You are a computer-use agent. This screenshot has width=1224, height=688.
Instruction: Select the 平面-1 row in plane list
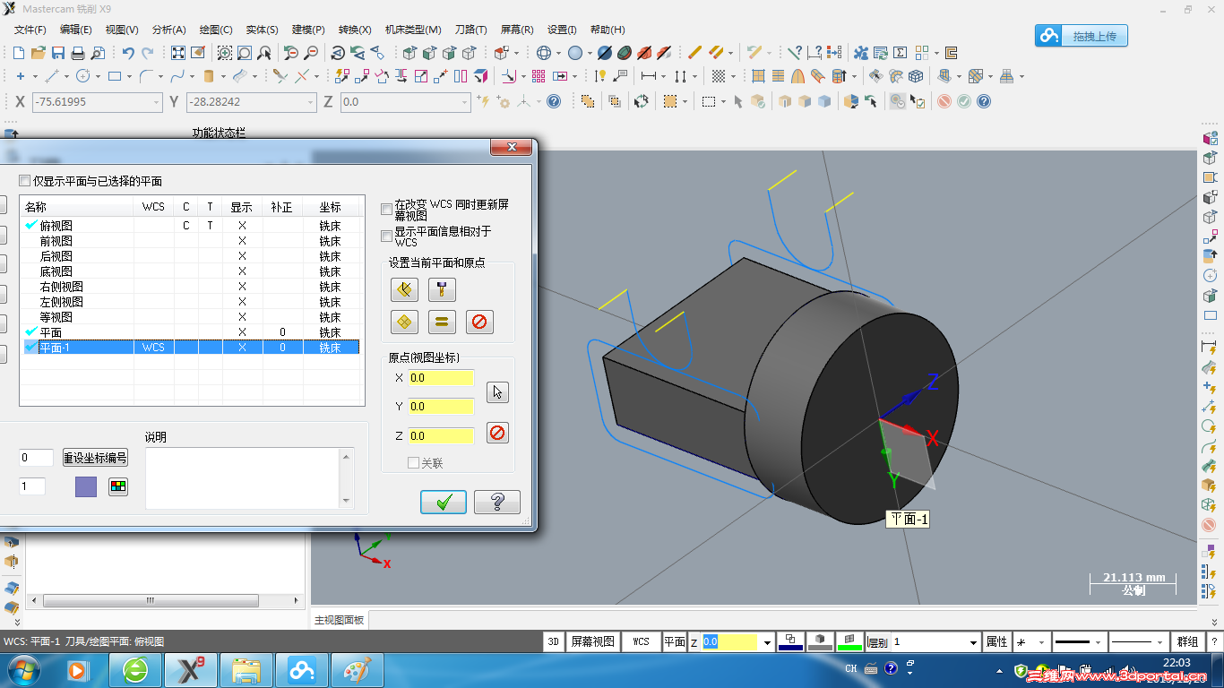[191, 348]
